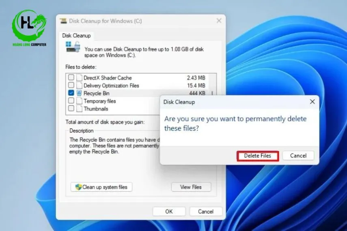Open View Files for selected item
Screen dimensions: 347x231
click(191, 187)
